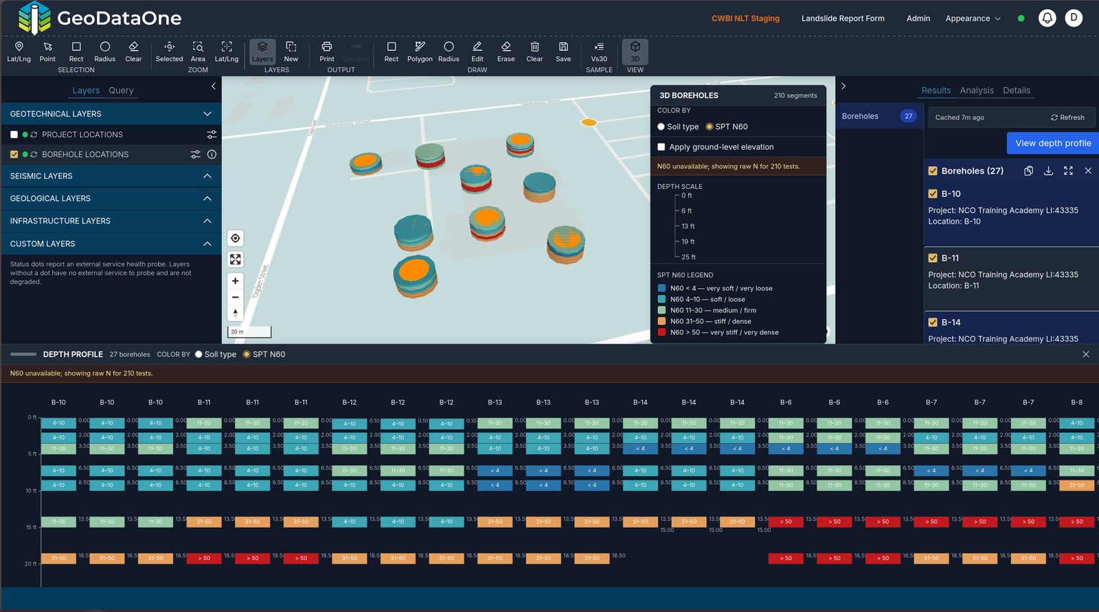
Task: Open the New layer tool
Action: [x=291, y=51]
